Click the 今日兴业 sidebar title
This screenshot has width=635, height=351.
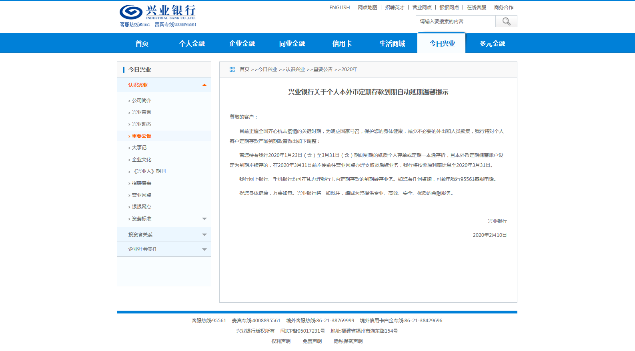pos(140,69)
